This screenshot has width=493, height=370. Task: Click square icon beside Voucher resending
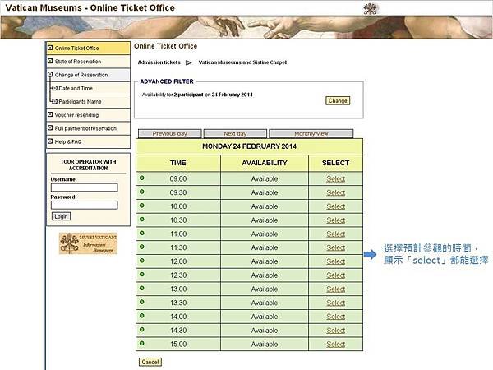pyautogui.click(x=50, y=114)
